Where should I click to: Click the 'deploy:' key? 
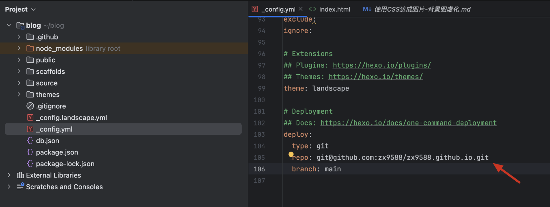coord(298,134)
